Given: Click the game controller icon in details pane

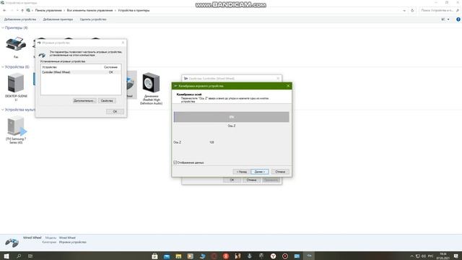Looking at the screenshot, I should (12, 243).
